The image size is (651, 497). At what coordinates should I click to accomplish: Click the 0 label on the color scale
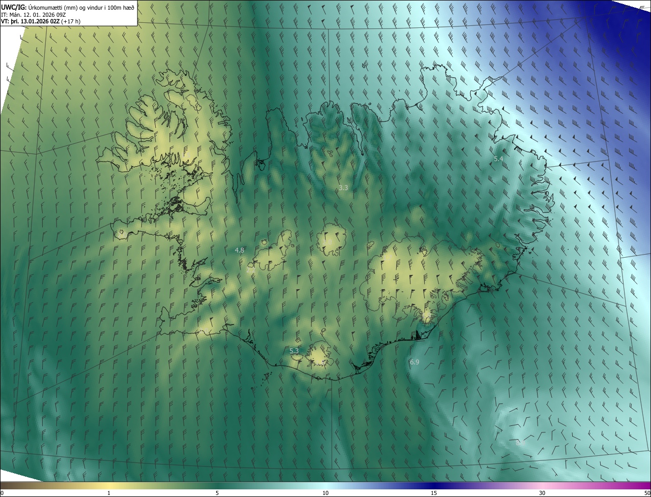2,493
